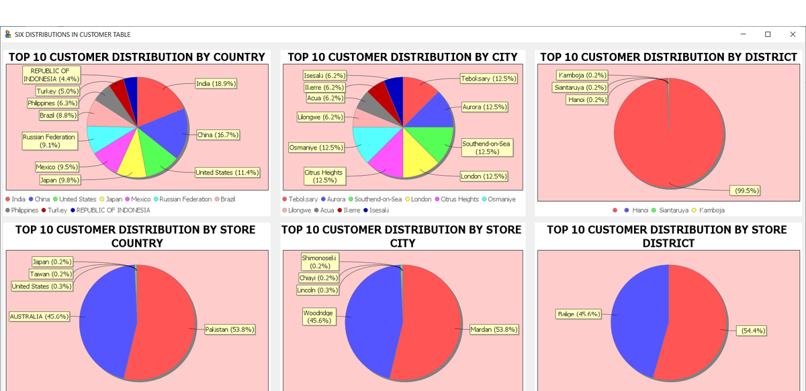This screenshot has height=391, width=806.
Task: Click the 'Mexico (9.5%)' slice label
Action: pyautogui.click(x=56, y=166)
